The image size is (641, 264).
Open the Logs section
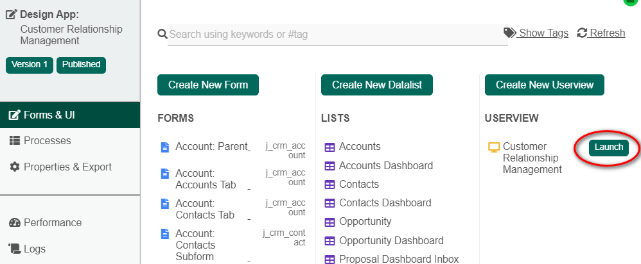click(35, 249)
